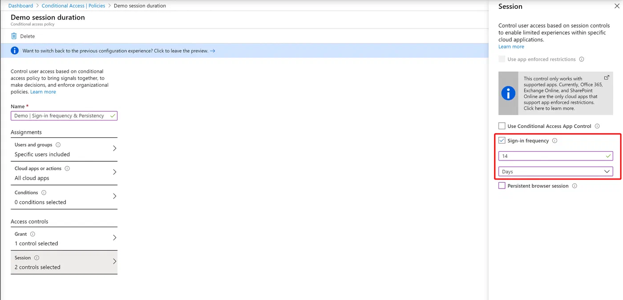Uncheck the Sign-in frequency checkbox
This screenshot has height=300, width=623.
[x=502, y=140]
